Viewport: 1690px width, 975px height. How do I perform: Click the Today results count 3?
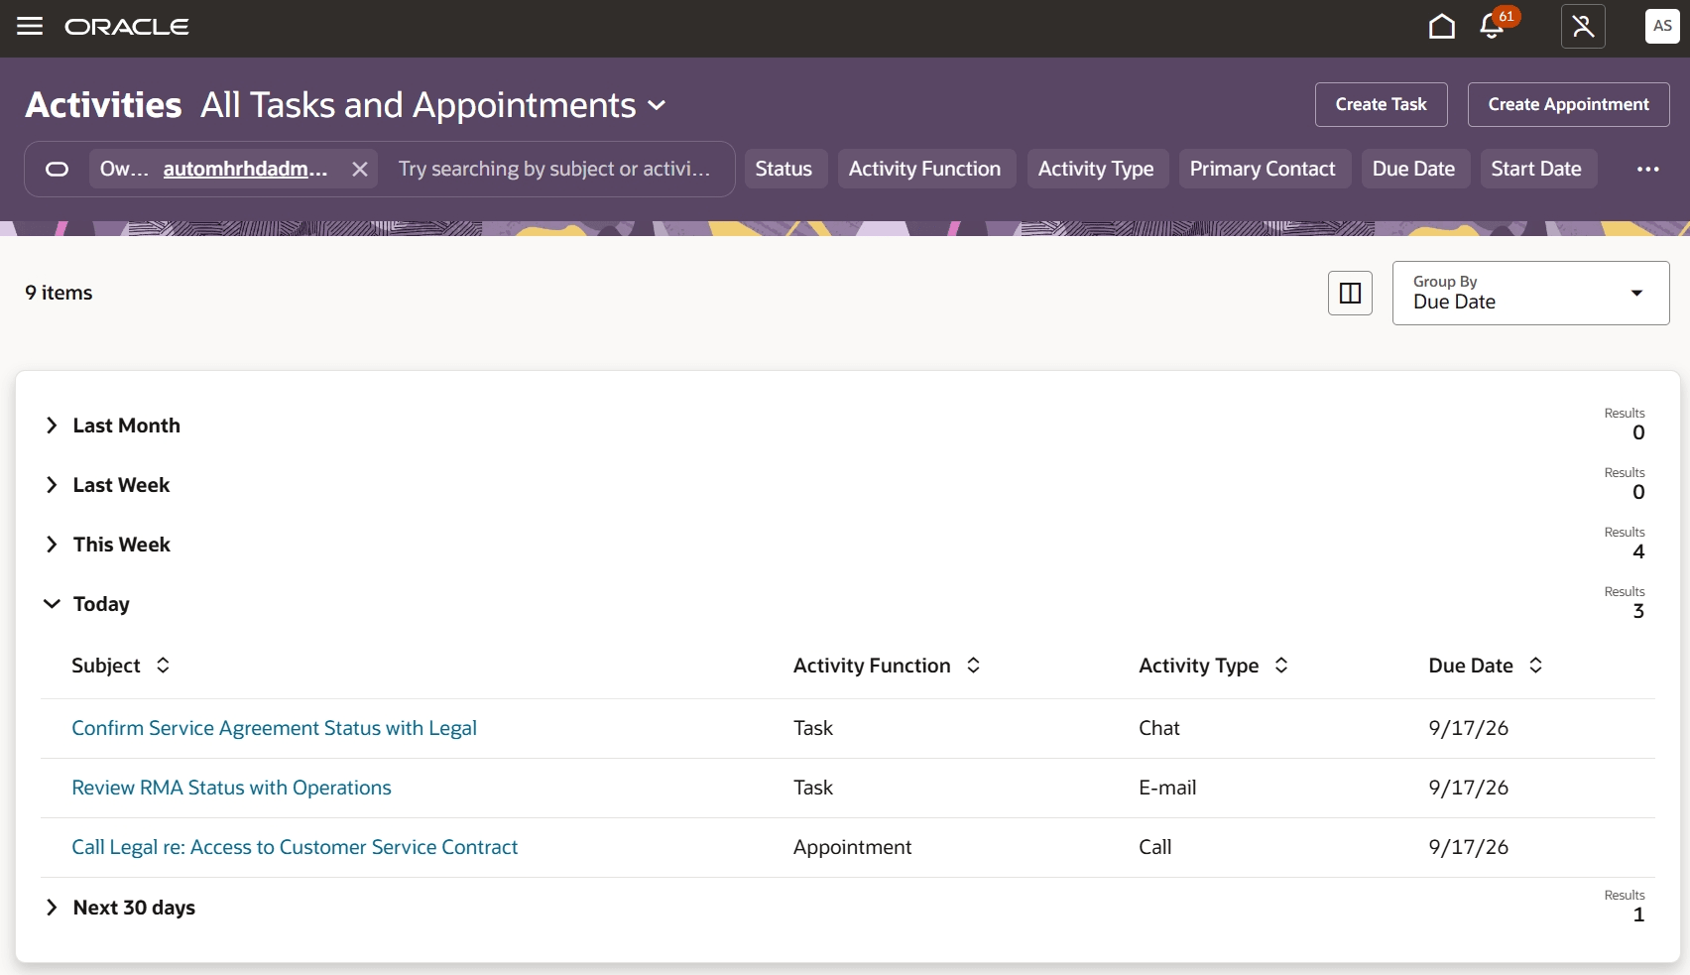click(x=1638, y=612)
